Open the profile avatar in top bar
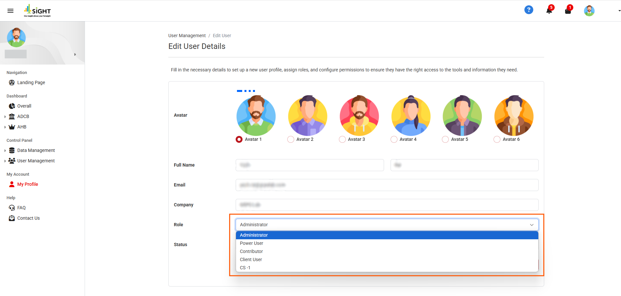 (589, 11)
